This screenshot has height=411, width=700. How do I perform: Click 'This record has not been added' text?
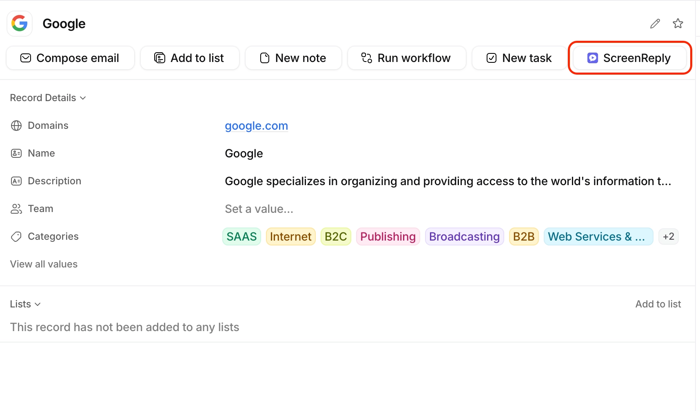[125, 327]
